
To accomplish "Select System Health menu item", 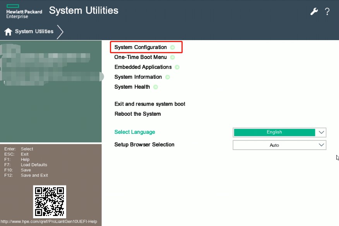I will pos(132,87).
